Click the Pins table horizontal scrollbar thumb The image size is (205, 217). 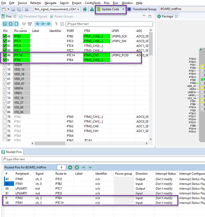(50, 143)
